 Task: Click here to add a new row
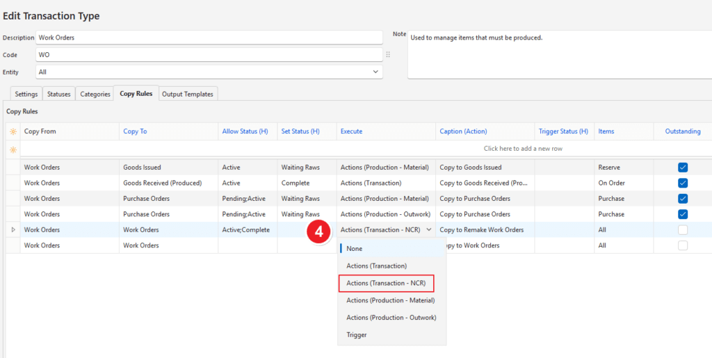tap(523, 149)
